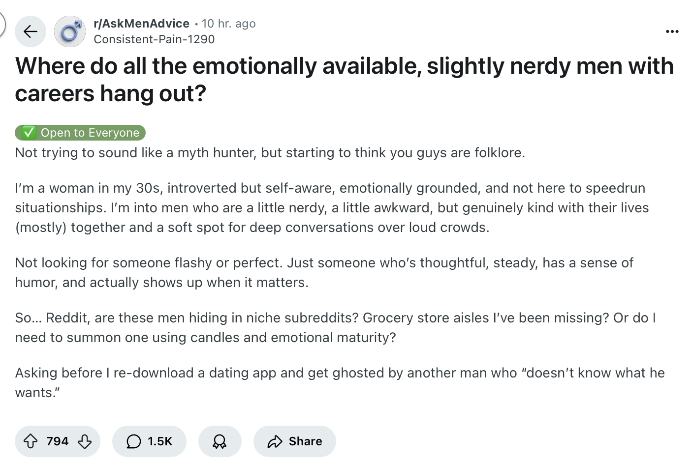
Task: Click the first paragraph about folklore
Action: pos(270,153)
